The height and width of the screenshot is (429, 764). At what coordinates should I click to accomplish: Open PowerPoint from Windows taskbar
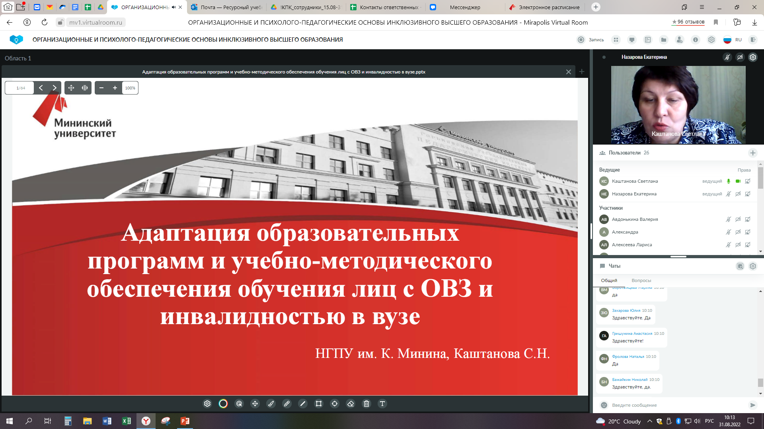click(x=185, y=421)
